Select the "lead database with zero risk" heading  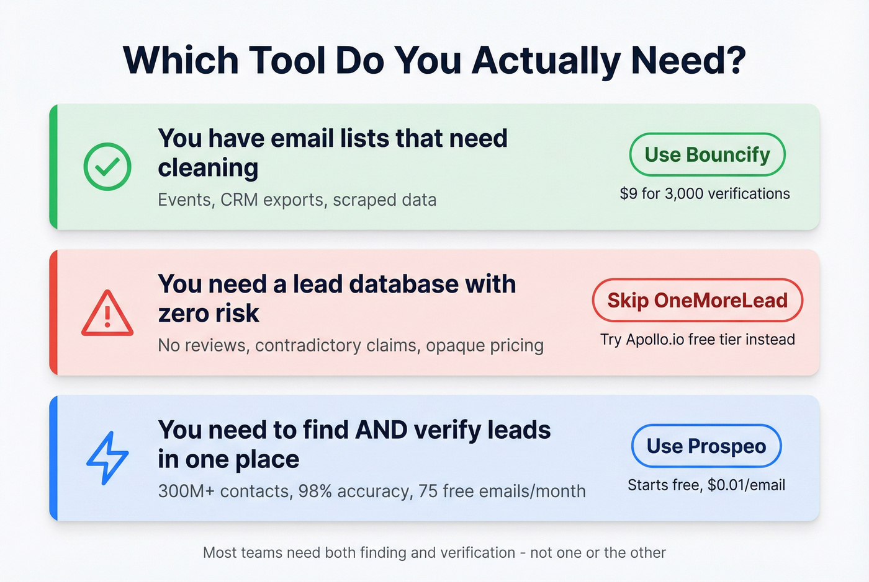pos(336,299)
